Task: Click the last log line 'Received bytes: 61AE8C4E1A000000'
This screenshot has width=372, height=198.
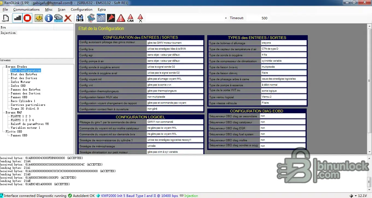Action: (35, 184)
